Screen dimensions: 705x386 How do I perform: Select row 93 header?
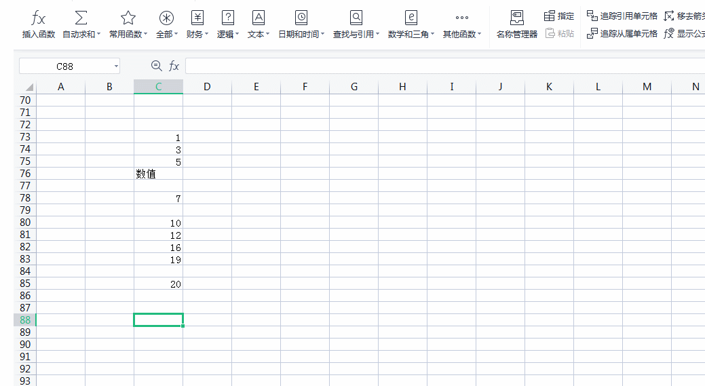click(x=25, y=381)
